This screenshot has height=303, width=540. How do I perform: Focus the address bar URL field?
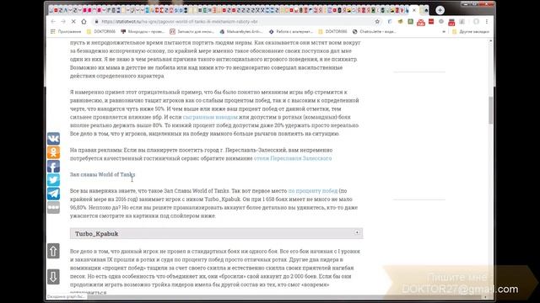(235, 21)
